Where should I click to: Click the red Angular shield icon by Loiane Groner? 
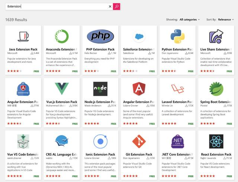[139, 89]
